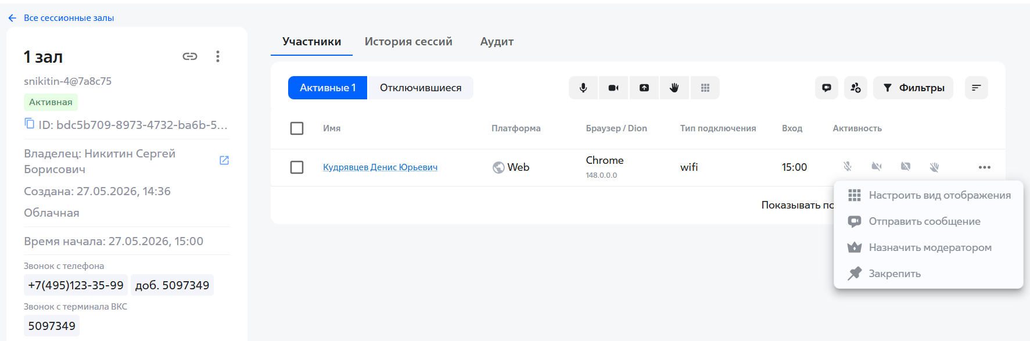
Task: Click Активная status badge
Action: (x=51, y=102)
